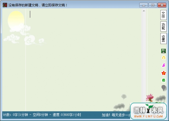Close the editor window

click(162, 5)
